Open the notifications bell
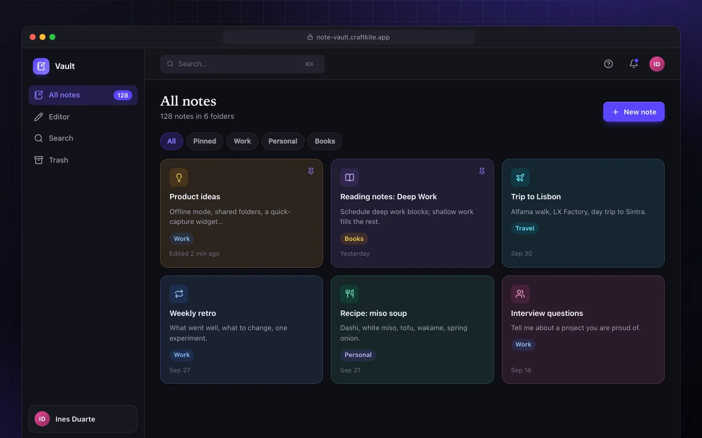 tap(633, 64)
